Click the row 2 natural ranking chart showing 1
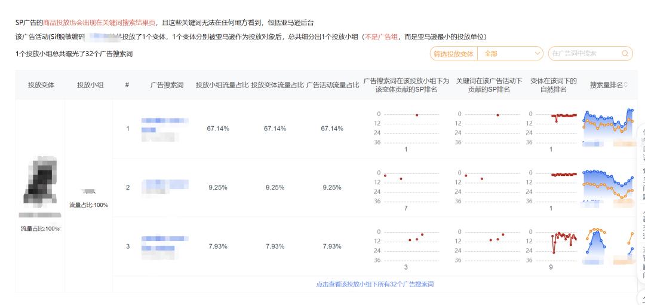 551,188
